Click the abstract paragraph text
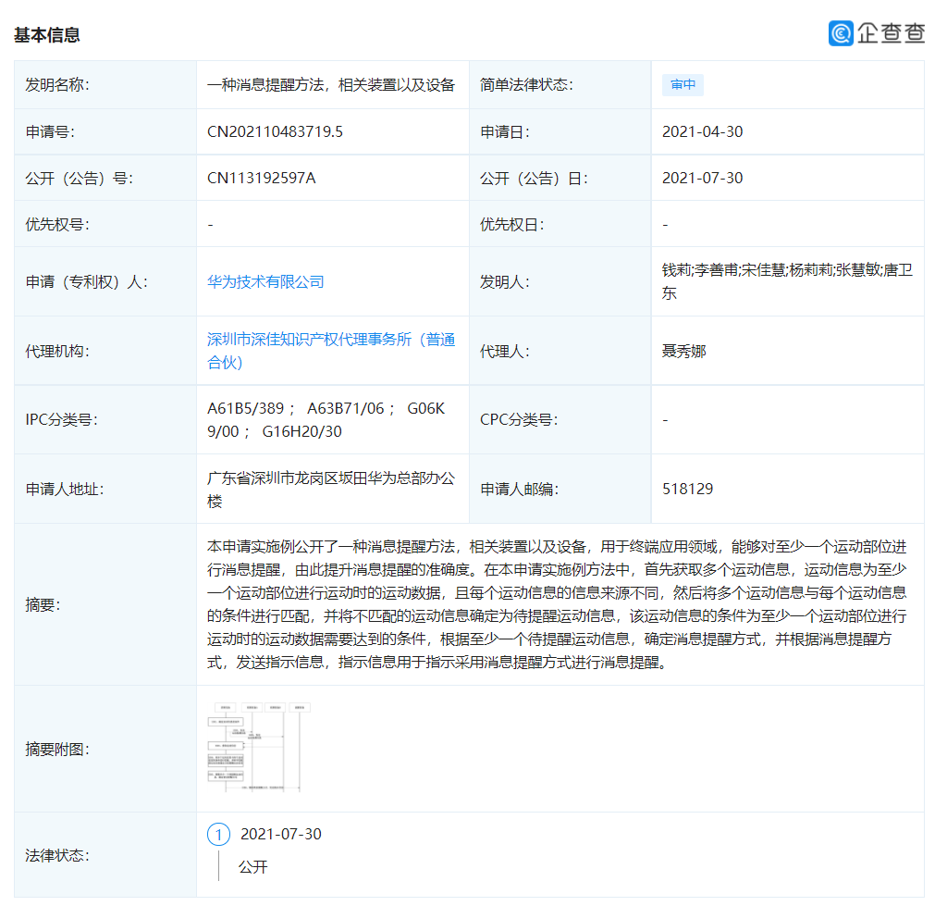The image size is (935, 906). coord(557,604)
